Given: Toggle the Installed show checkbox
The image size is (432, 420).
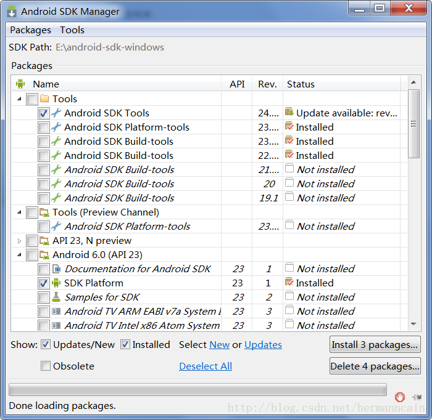Looking at the screenshot, I should (125, 345).
